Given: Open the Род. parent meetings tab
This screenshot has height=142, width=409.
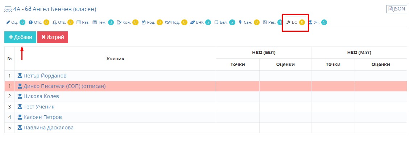Looking at the screenshot, I should pyautogui.click(x=152, y=23).
